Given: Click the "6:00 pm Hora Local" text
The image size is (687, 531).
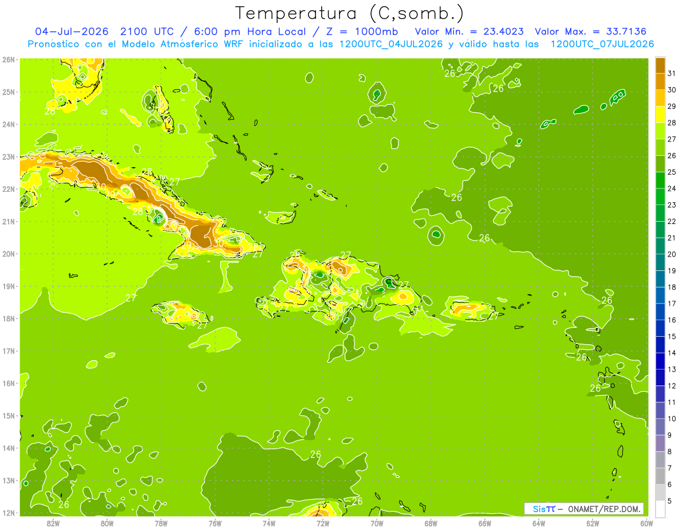Looking at the screenshot, I should click(x=249, y=32).
